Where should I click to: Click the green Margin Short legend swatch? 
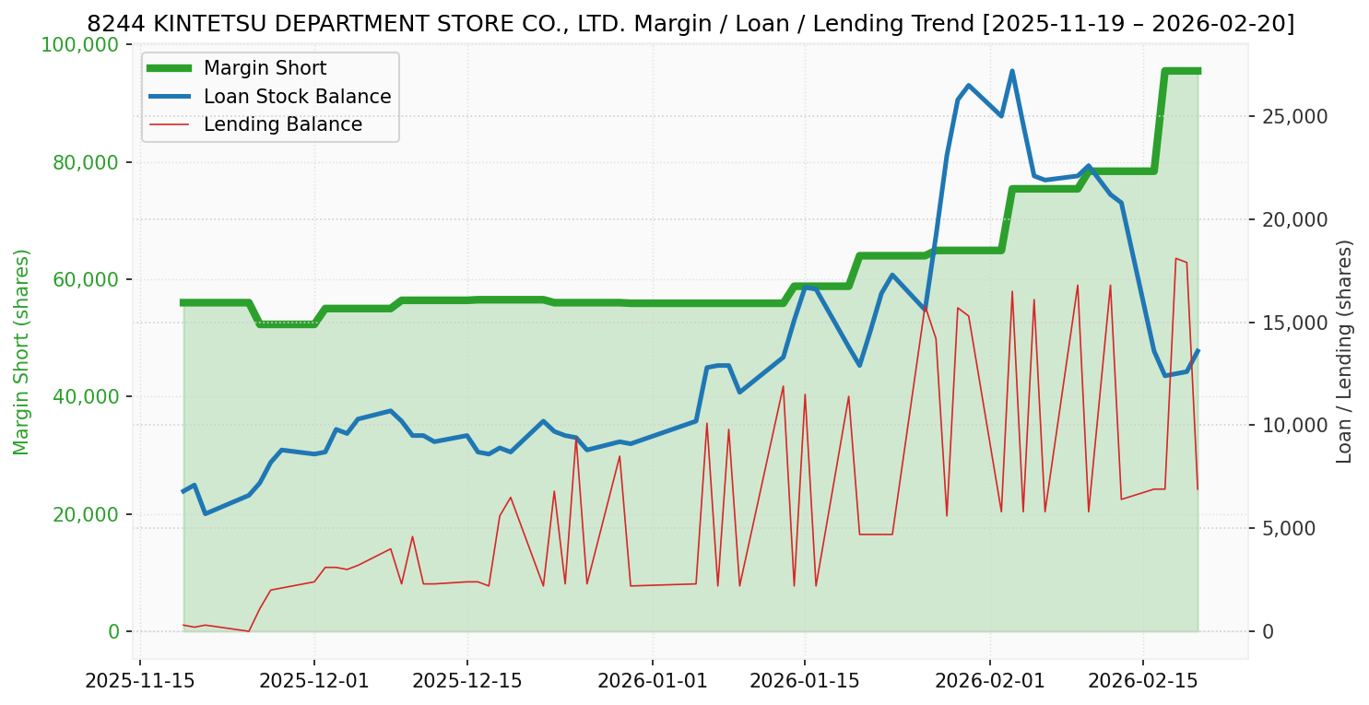point(167,68)
